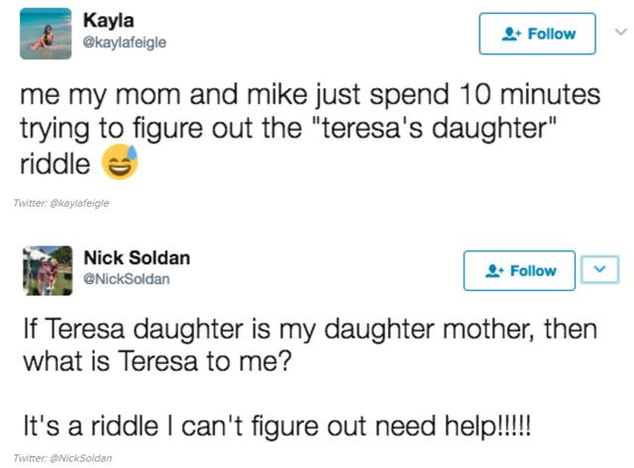The height and width of the screenshot is (468, 634).
Task: Open the "Twitter: @NickSoldan" source credit
Action: 63,458
